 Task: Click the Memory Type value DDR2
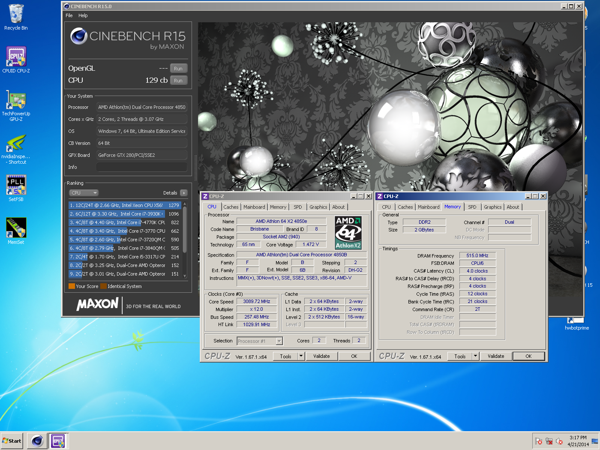424,222
